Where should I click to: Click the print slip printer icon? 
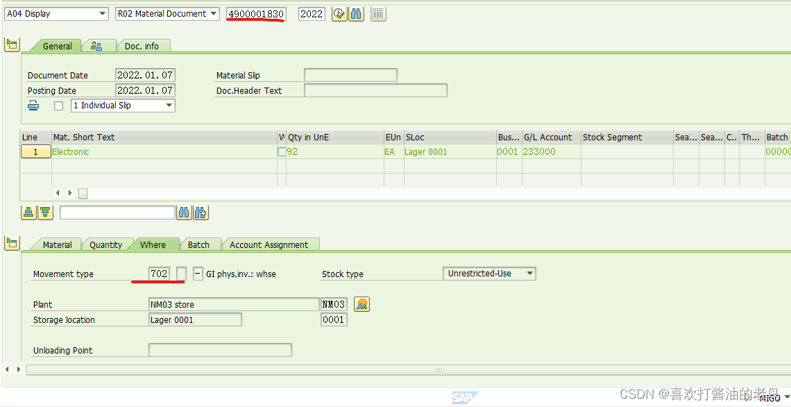click(x=33, y=106)
